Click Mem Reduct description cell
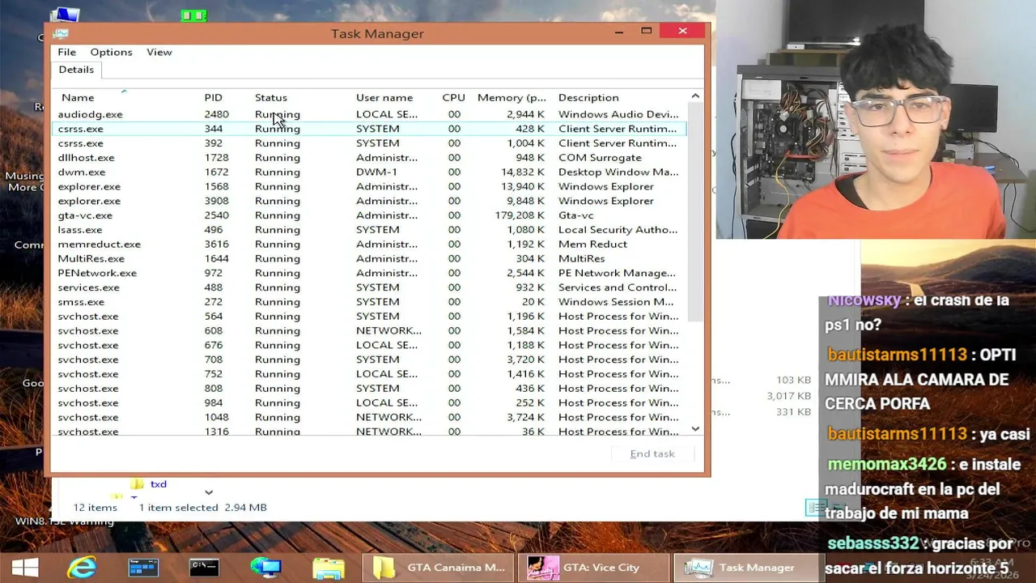The height and width of the screenshot is (583, 1036). click(x=592, y=244)
